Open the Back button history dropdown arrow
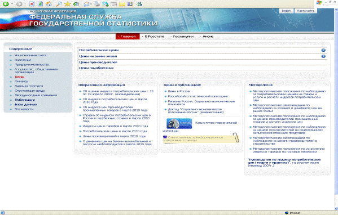The width and height of the screenshot is (338, 215). pos(12,4)
